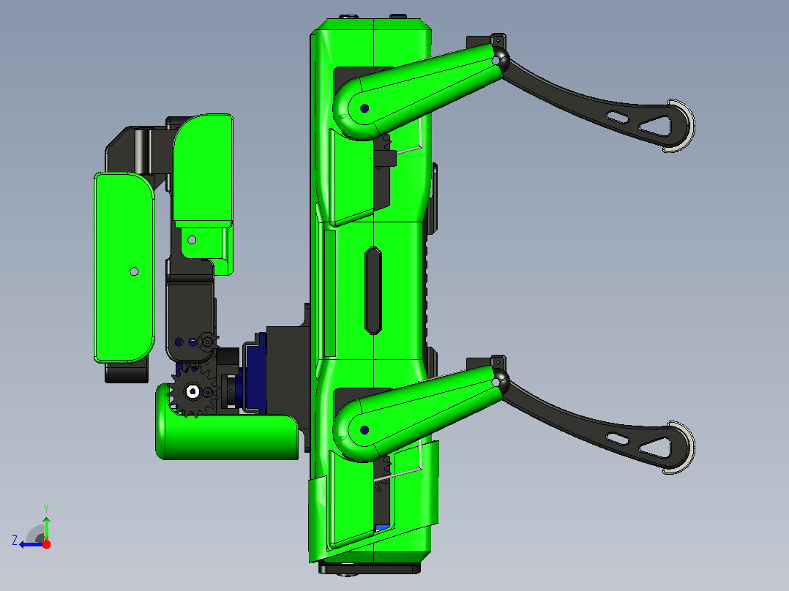789x591 pixels.
Task: Click the green Y axis arrow of the triad
Action: 46,526
